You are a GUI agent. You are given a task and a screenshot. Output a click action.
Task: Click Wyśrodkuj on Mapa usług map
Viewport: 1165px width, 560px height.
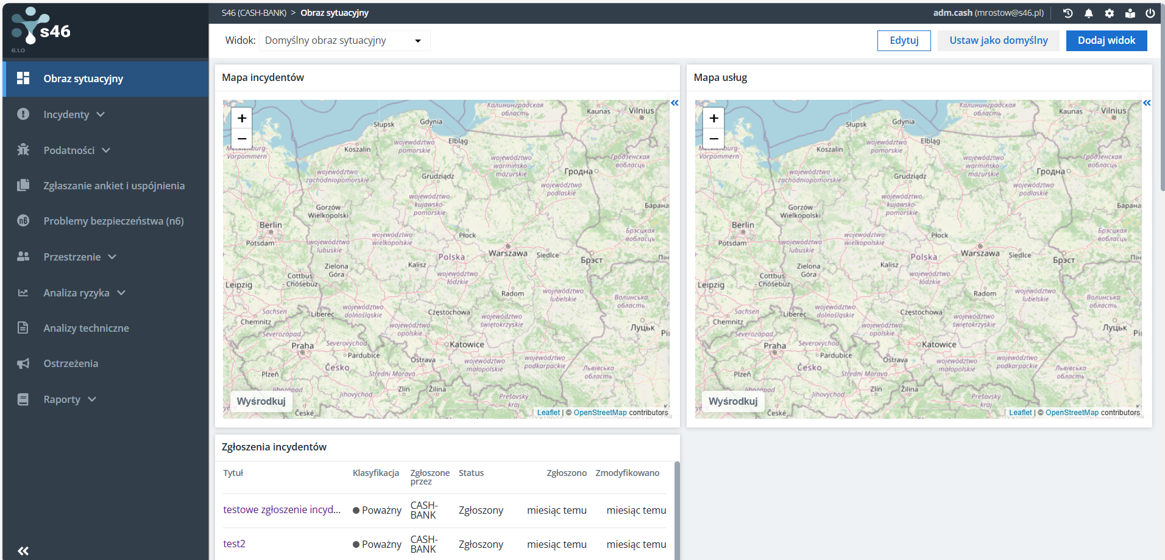732,401
